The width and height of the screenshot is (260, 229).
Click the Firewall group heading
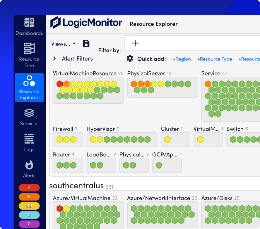[63, 129]
